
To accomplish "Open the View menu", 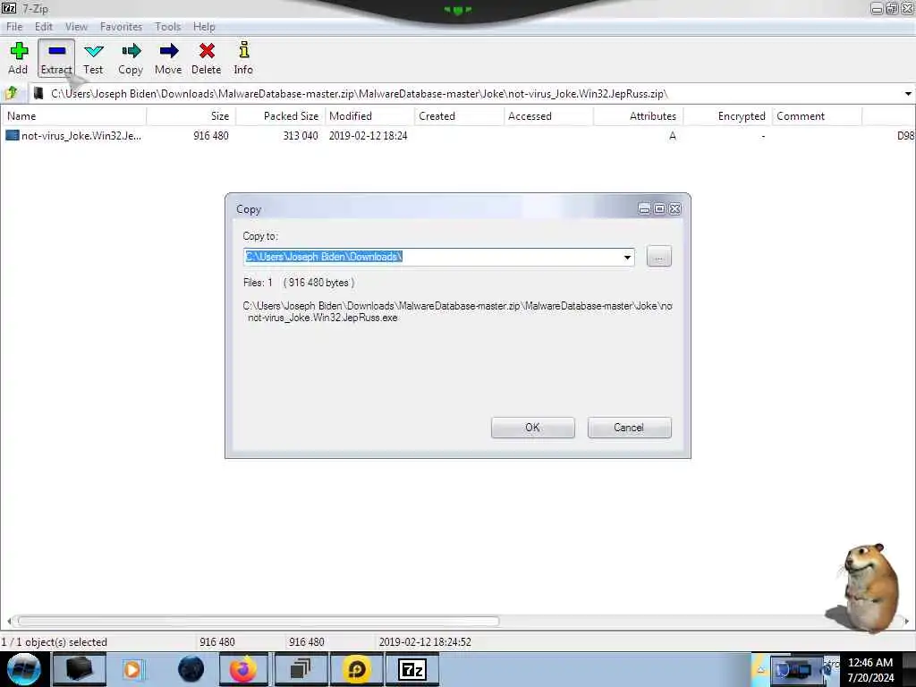I will point(76,27).
